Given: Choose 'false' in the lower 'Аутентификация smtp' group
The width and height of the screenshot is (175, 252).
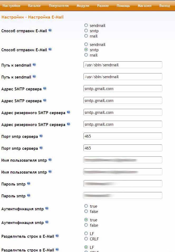Looking at the screenshot, I should click(x=86, y=225).
